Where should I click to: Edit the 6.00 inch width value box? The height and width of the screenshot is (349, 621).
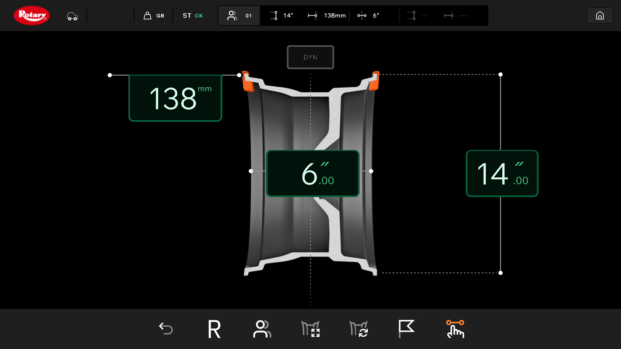point(312,174)
